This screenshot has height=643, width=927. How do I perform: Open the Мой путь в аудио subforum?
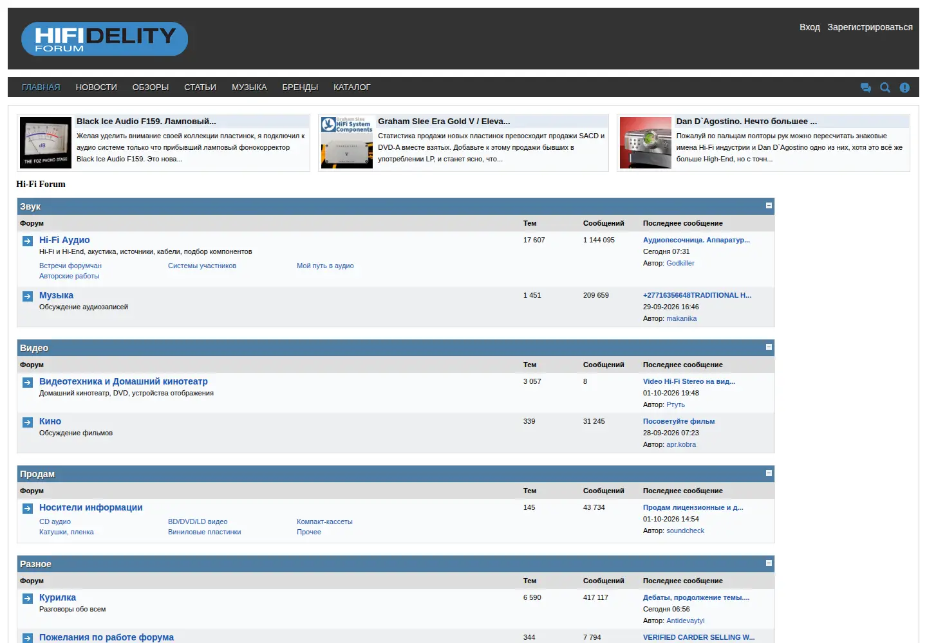click(x=325, y=266)
